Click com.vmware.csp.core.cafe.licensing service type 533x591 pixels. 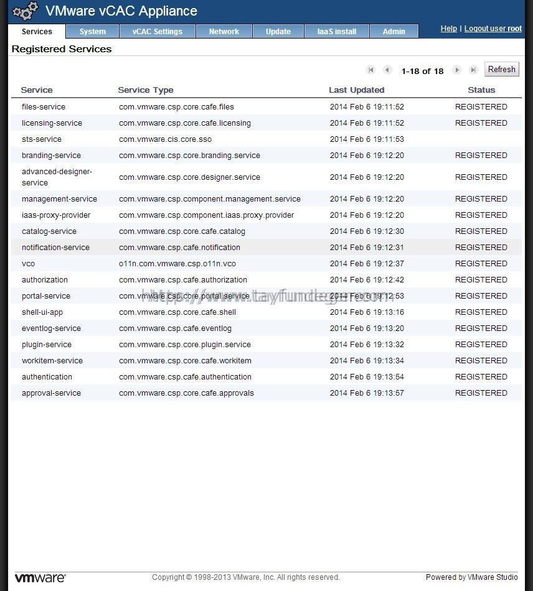pos(185,123)
